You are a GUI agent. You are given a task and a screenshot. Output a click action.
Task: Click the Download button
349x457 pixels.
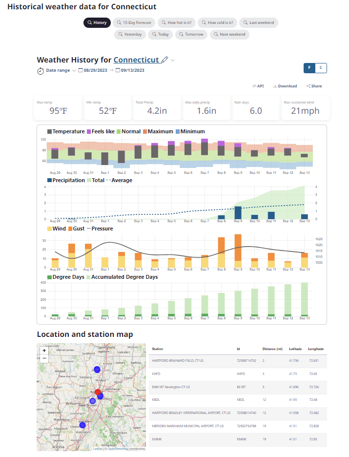[285, 86]
